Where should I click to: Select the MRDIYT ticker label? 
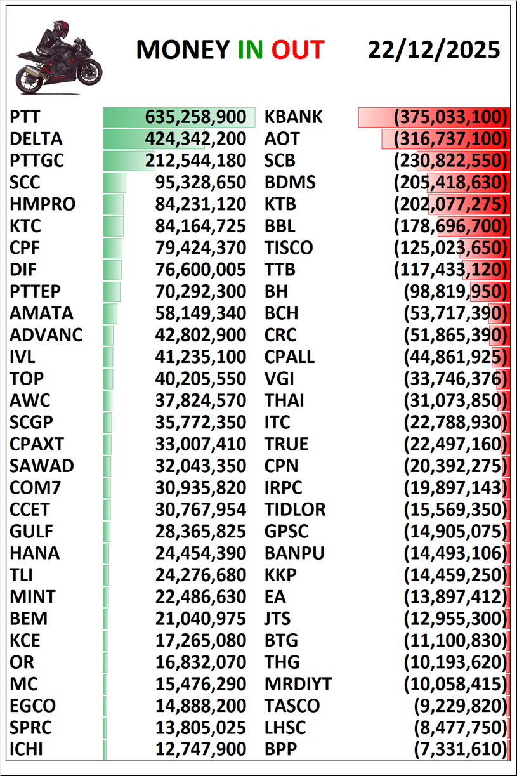[x=298, y=684]
